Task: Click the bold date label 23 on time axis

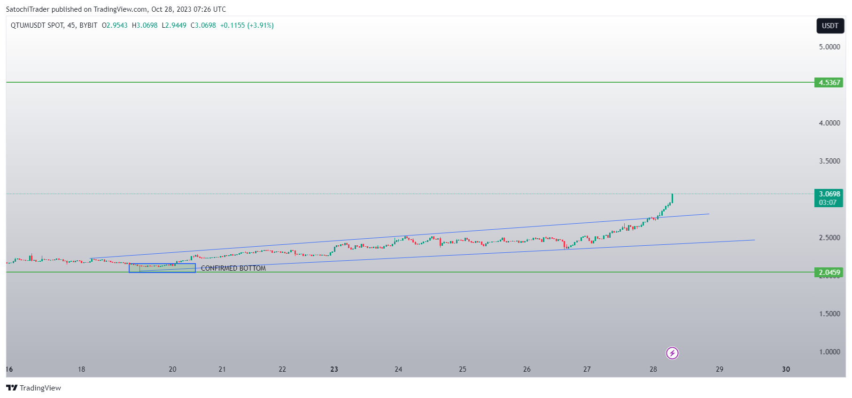Action: 334,369
